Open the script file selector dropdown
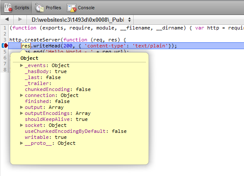Viewport: 244px width, 176px height. [80, 20]
